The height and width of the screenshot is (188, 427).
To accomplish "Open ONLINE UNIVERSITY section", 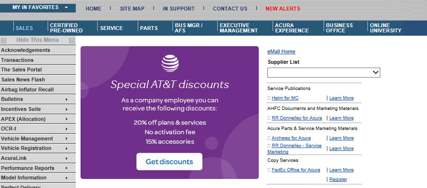I will coord(386,28).
